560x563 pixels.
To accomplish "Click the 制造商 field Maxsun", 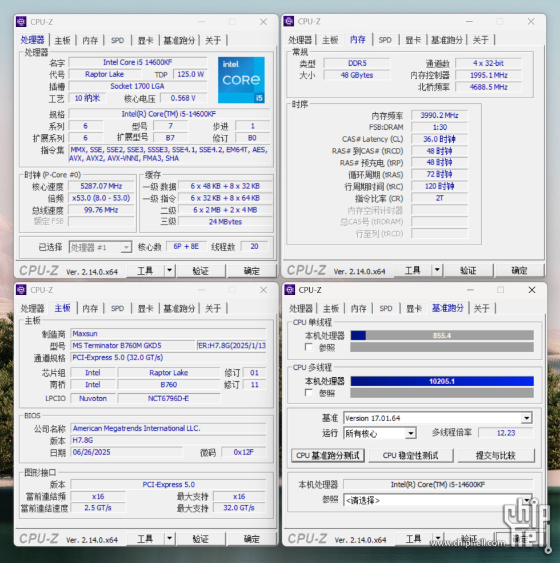I will [169, 334].
